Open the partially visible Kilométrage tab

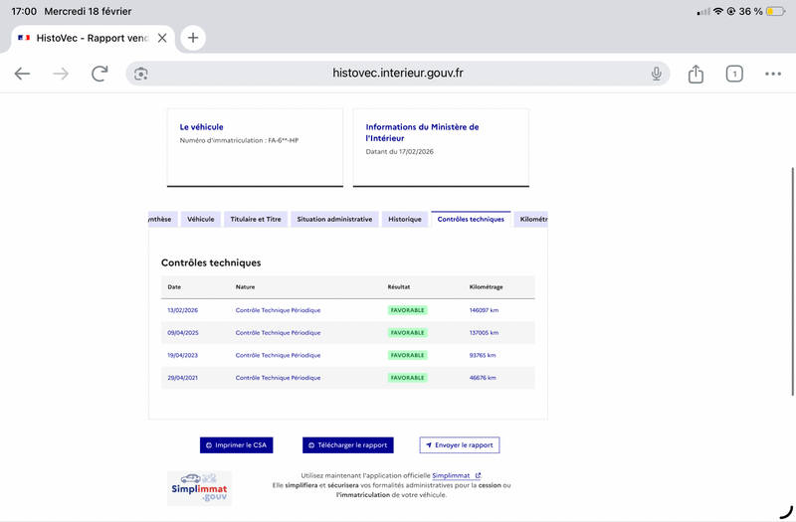(532, 219)
